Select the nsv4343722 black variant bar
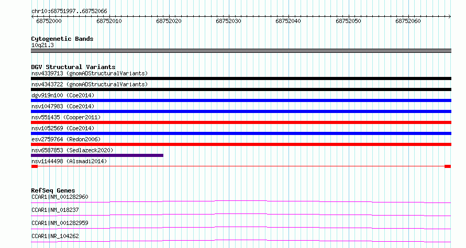 coord(241,89)
